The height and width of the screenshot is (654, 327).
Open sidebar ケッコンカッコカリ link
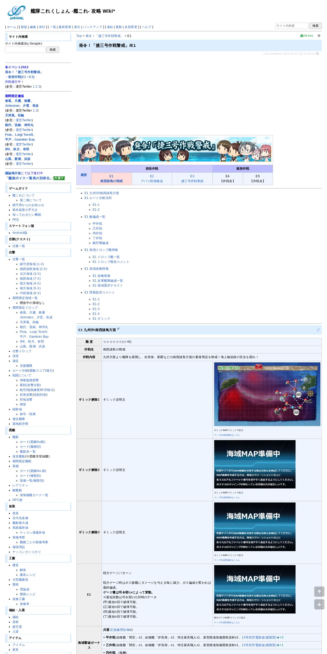pyautogui.click(x=27, y=552)
